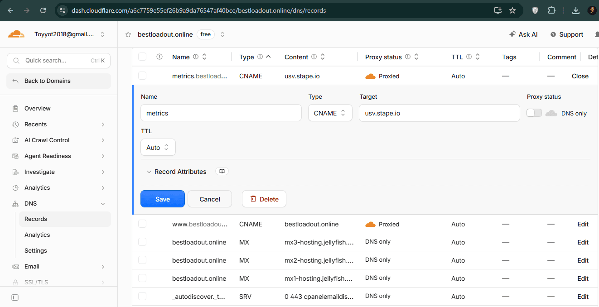Expand Agent Readiness sidebar menu

pos(59,156)
